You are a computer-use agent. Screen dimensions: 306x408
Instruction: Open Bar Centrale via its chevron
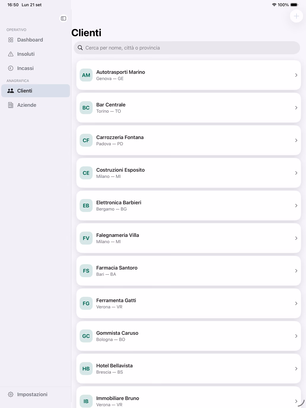pos(296,108)
